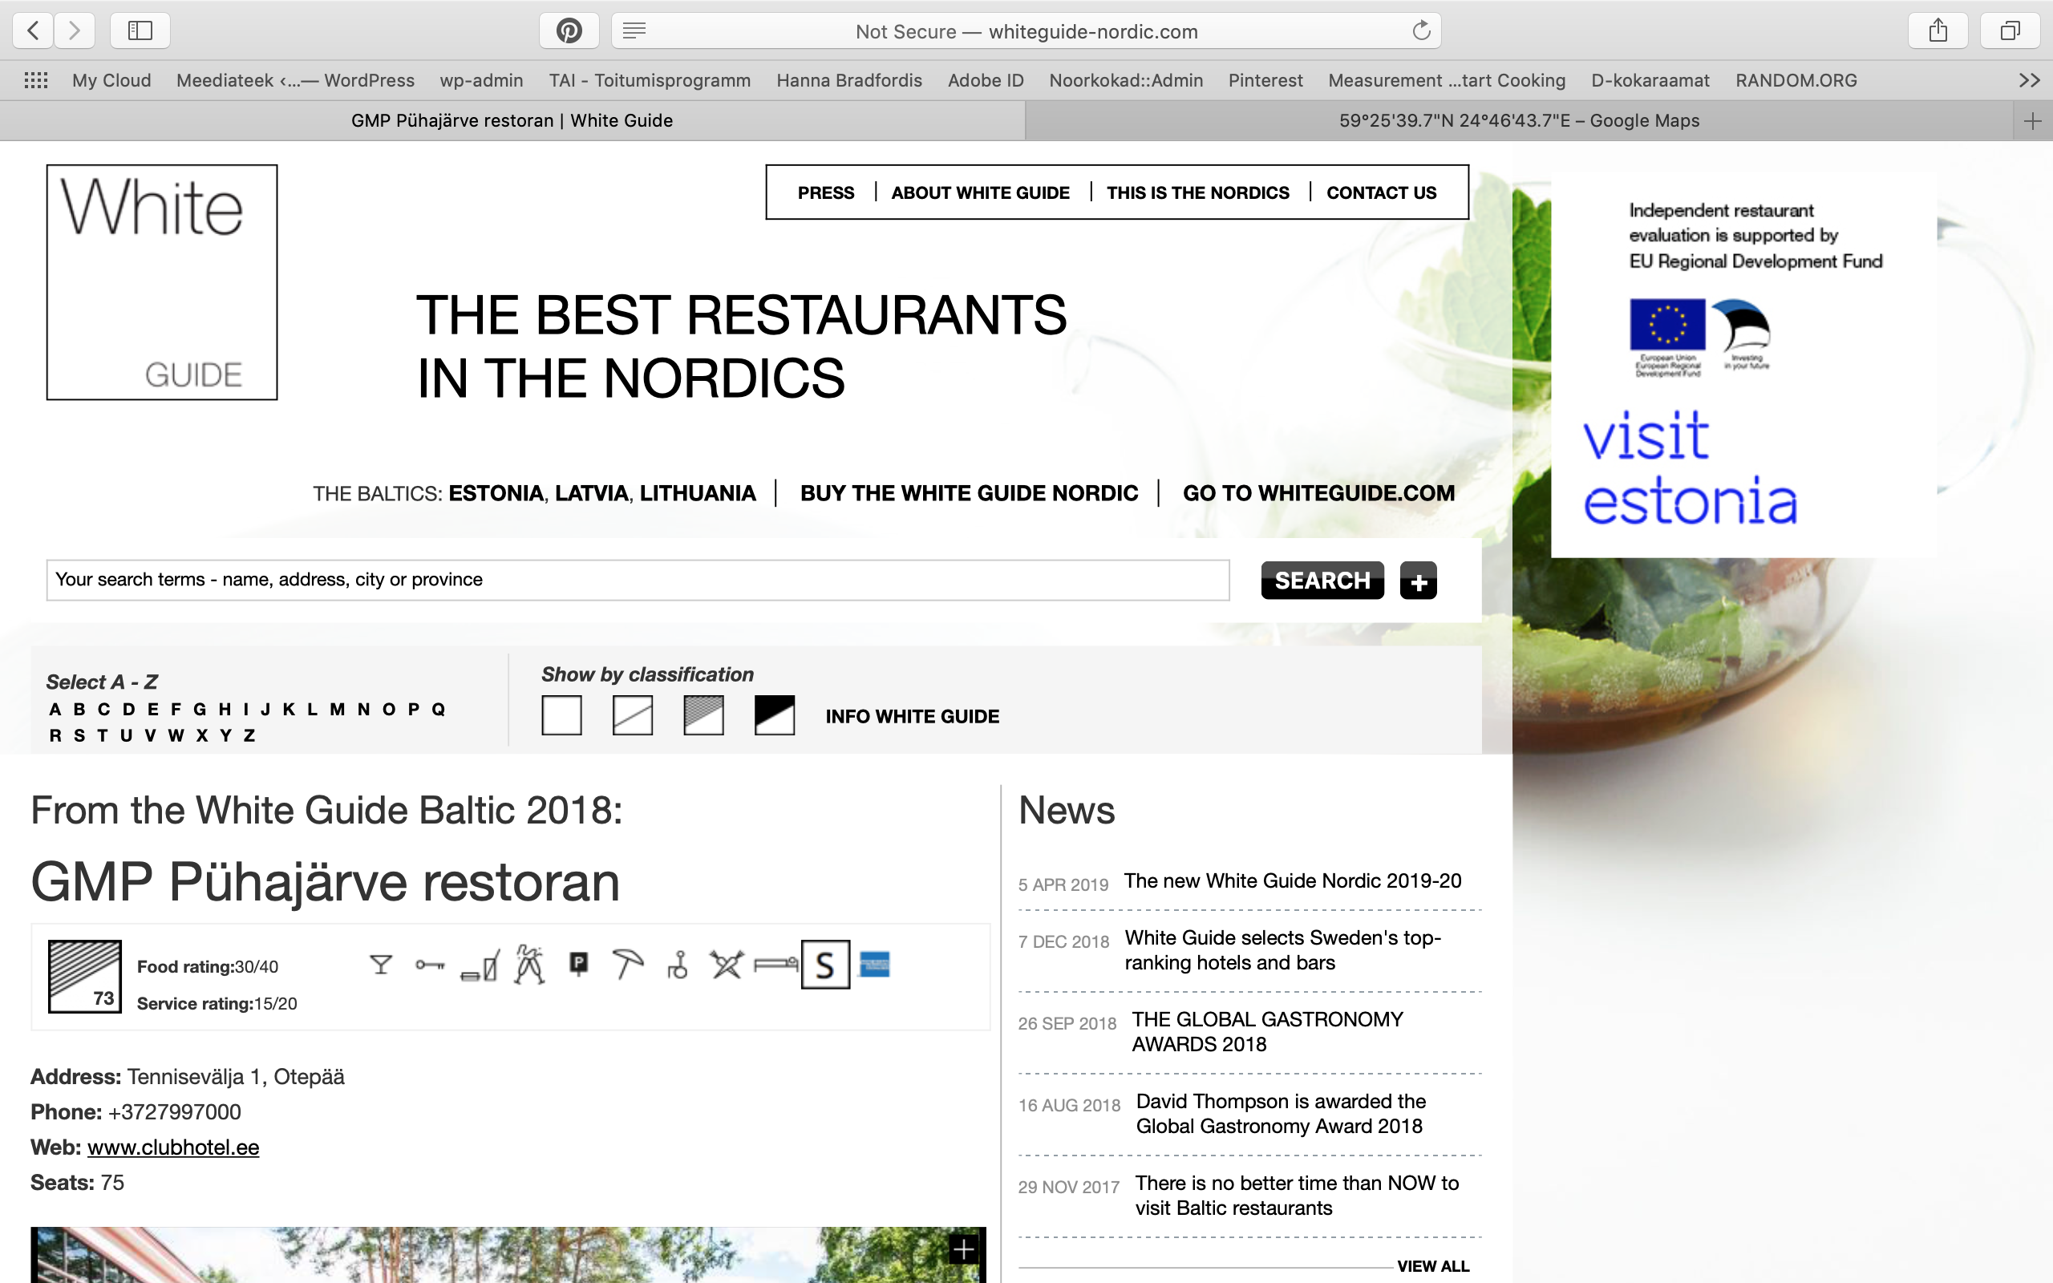Click the champagne glasses icon

(529, 964)
